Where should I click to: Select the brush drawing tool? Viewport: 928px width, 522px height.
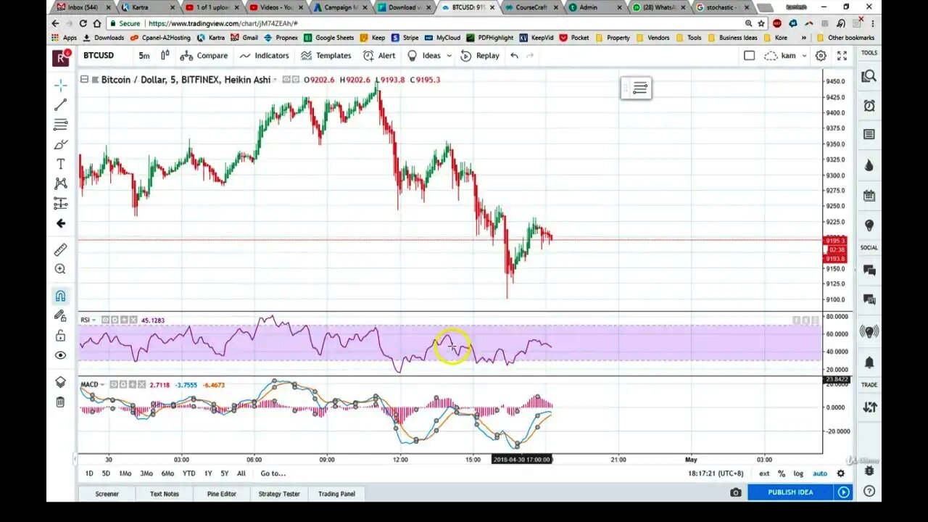click(x=61, y=144)
